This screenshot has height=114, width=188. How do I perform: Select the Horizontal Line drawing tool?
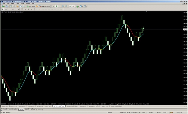13,9
